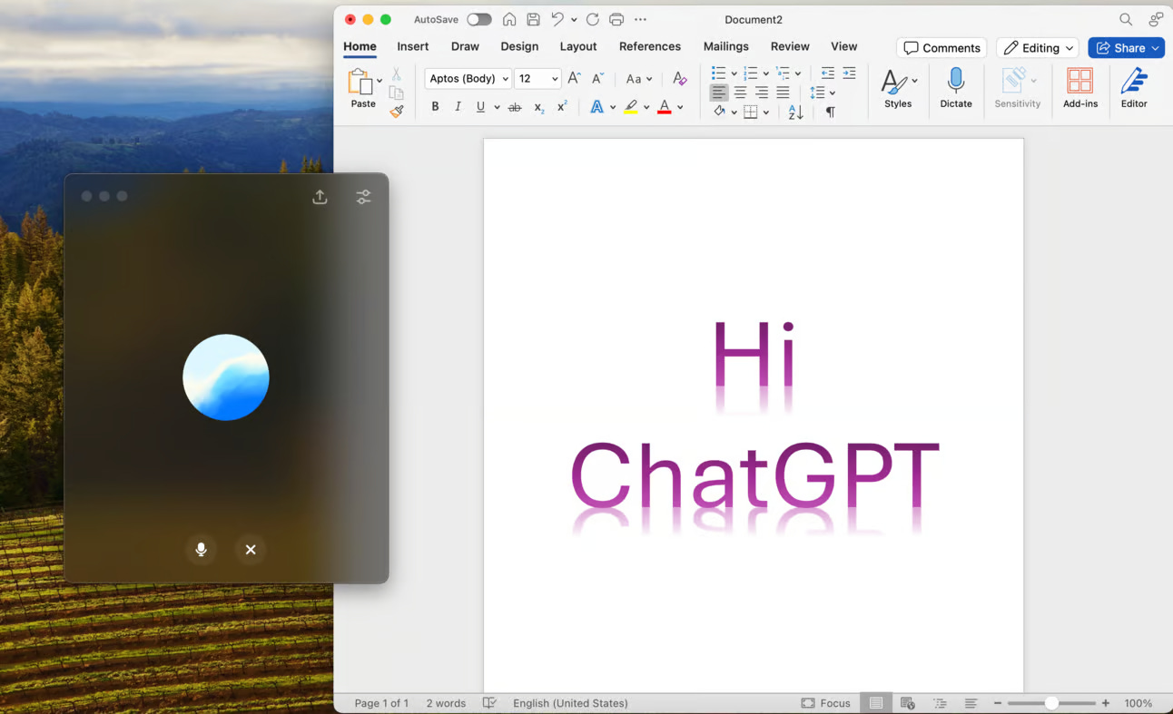Image resolution: width=1173 pixels, height=714 pixels.
Task: Apply Italic formatting
Action: [x=458, y=107]
